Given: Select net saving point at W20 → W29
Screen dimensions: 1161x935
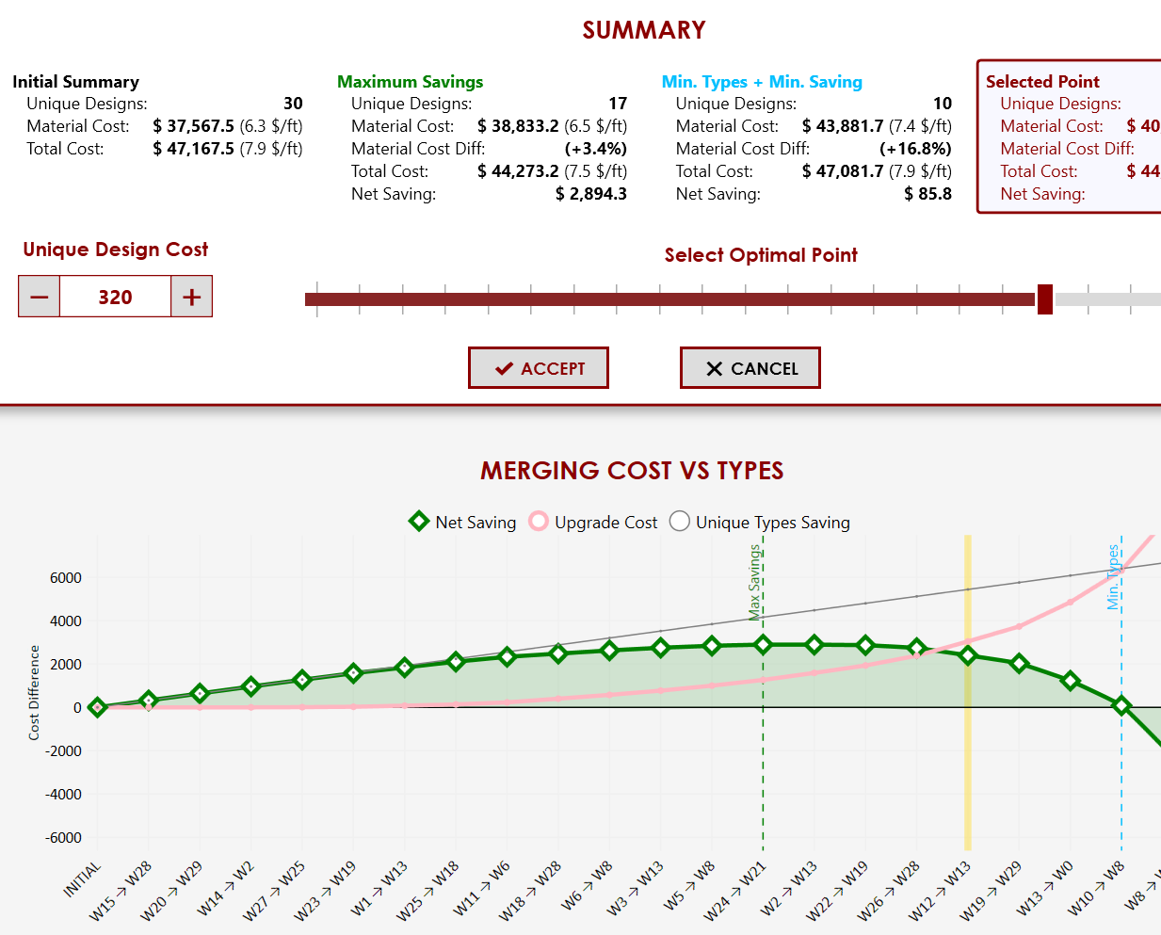Looking at the screenshot, I should 200,693.
